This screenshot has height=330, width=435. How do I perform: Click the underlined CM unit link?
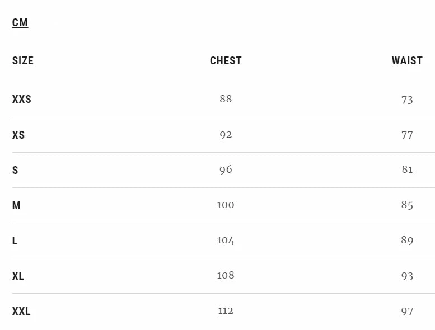[20, 23]
